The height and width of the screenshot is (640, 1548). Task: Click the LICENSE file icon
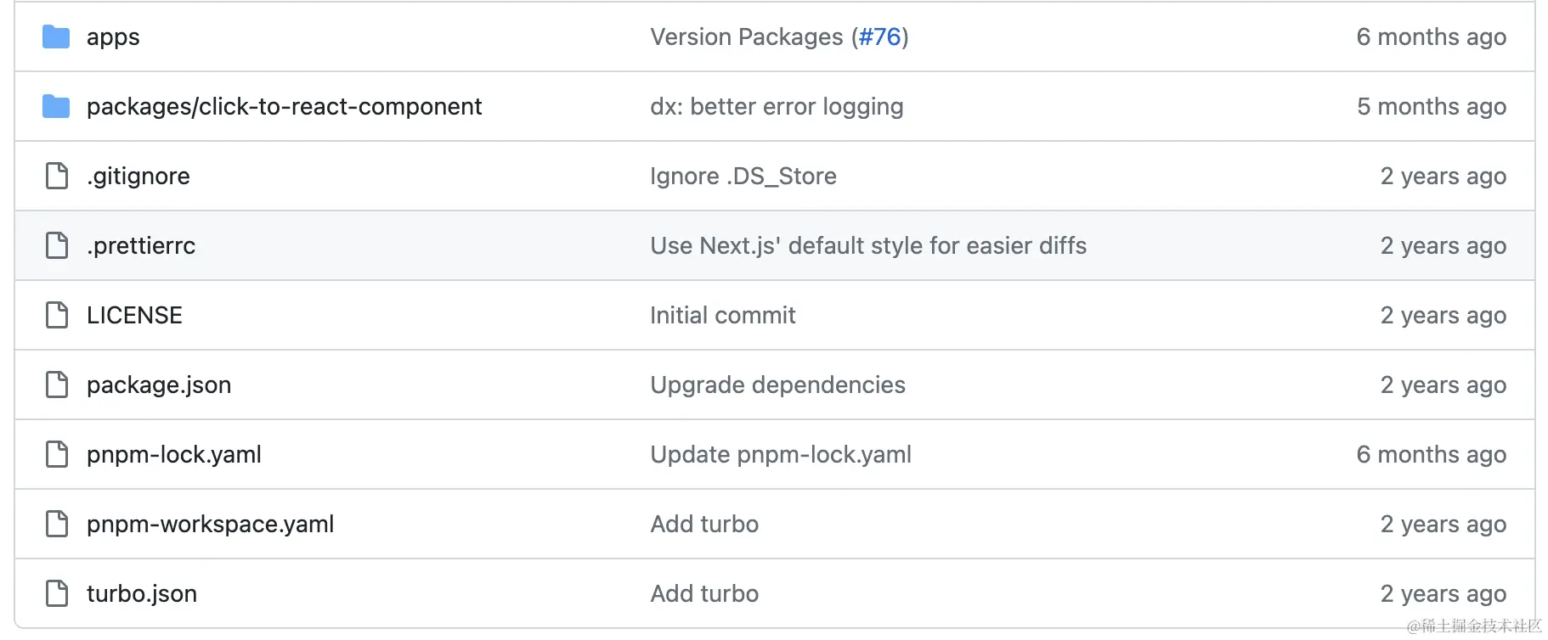point(57,315)
